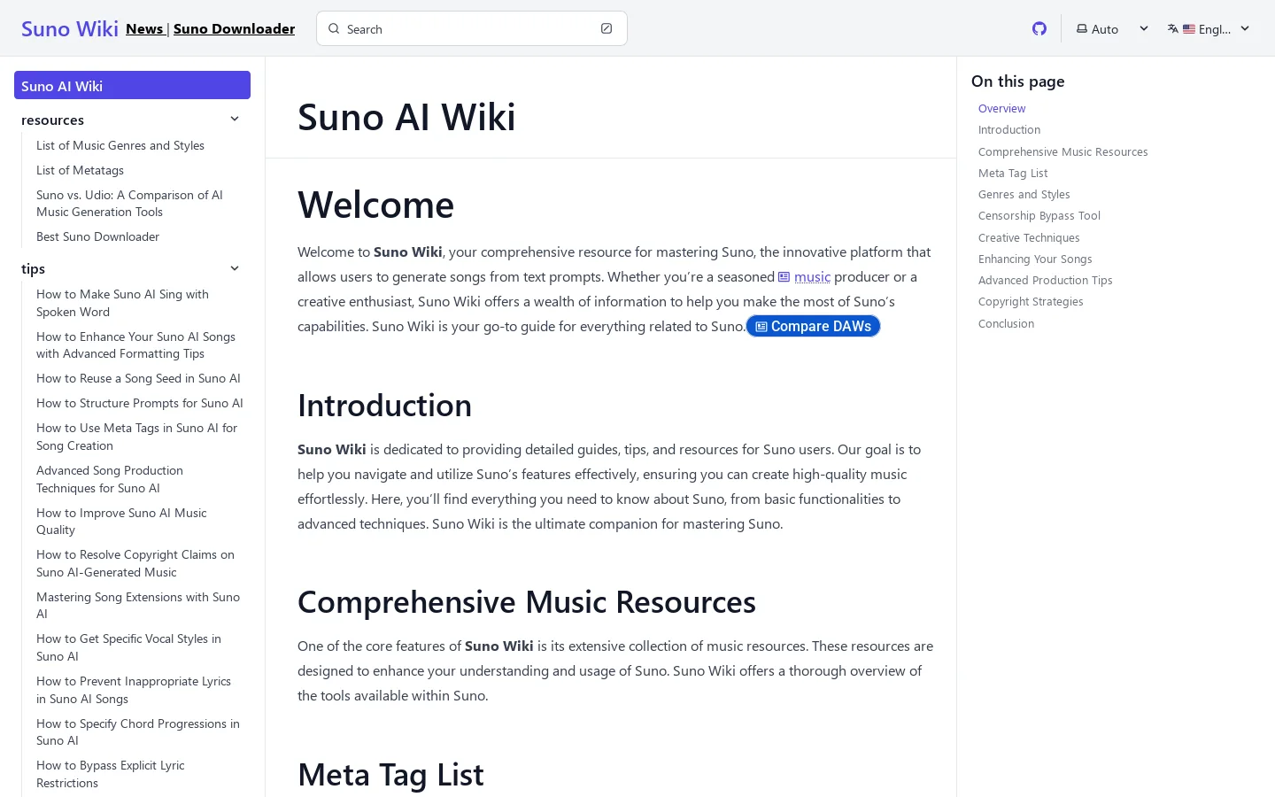1275x797 pixels.
Task: Open the News link in header
Action: [144, 28]
